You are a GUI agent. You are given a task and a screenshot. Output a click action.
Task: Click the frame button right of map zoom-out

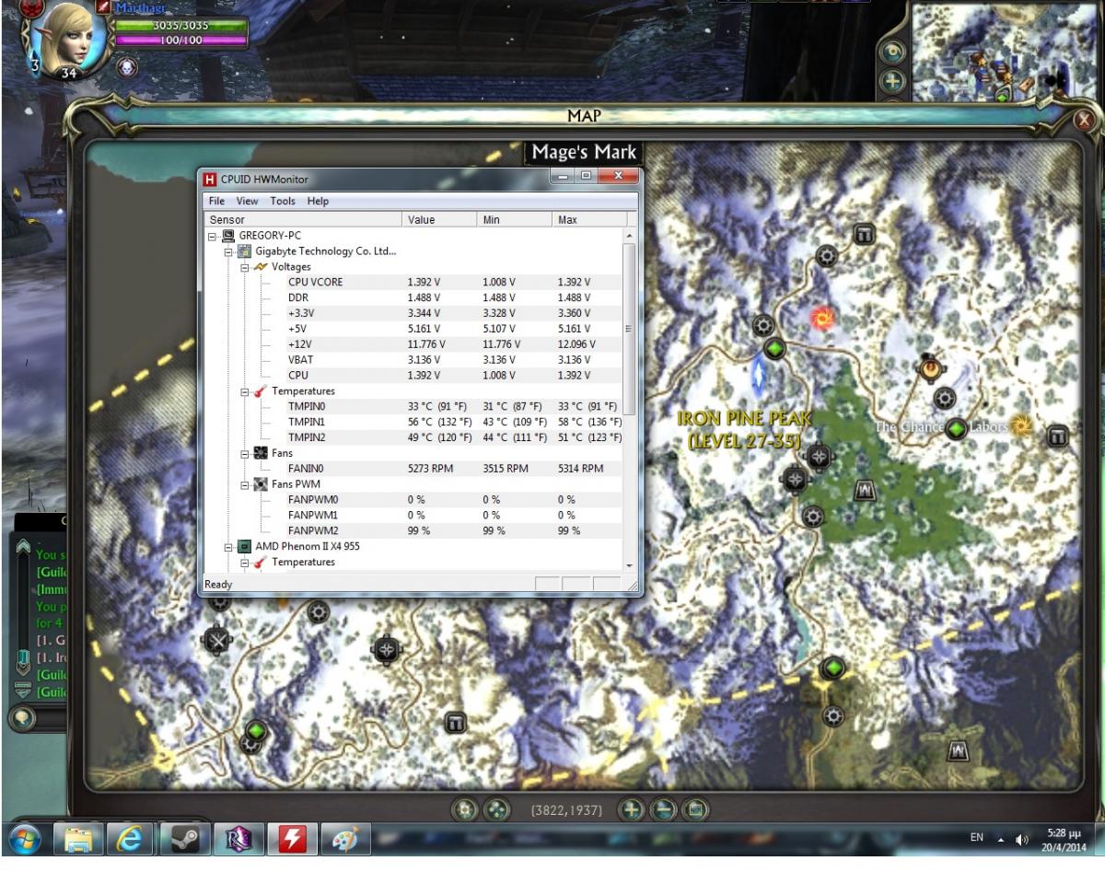point(695,809)
